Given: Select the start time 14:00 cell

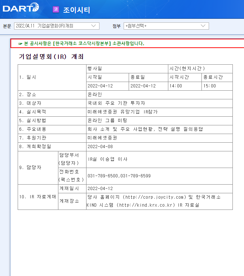Looking at the screenshot, I should [185, 86].
